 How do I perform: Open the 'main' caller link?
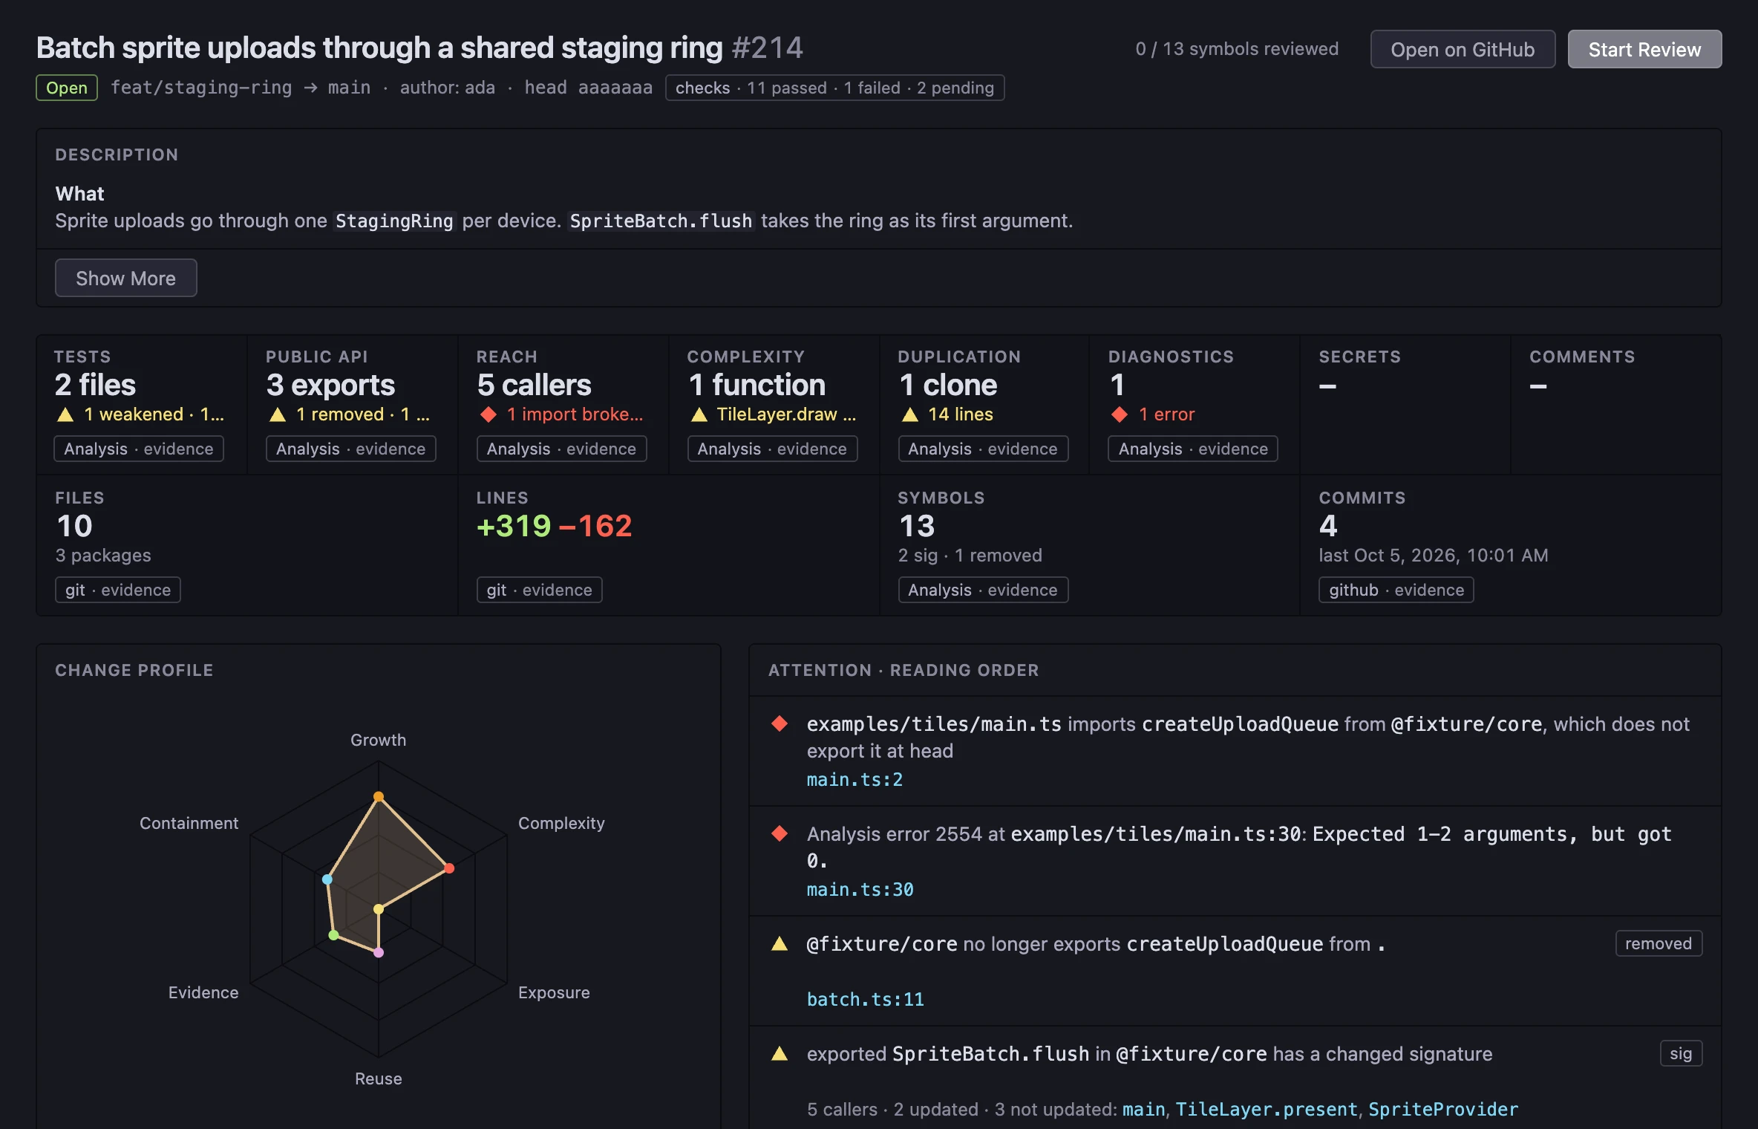(x=1143, y=1109)
